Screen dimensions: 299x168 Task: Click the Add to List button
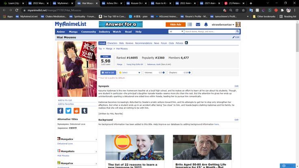point(108,72)
